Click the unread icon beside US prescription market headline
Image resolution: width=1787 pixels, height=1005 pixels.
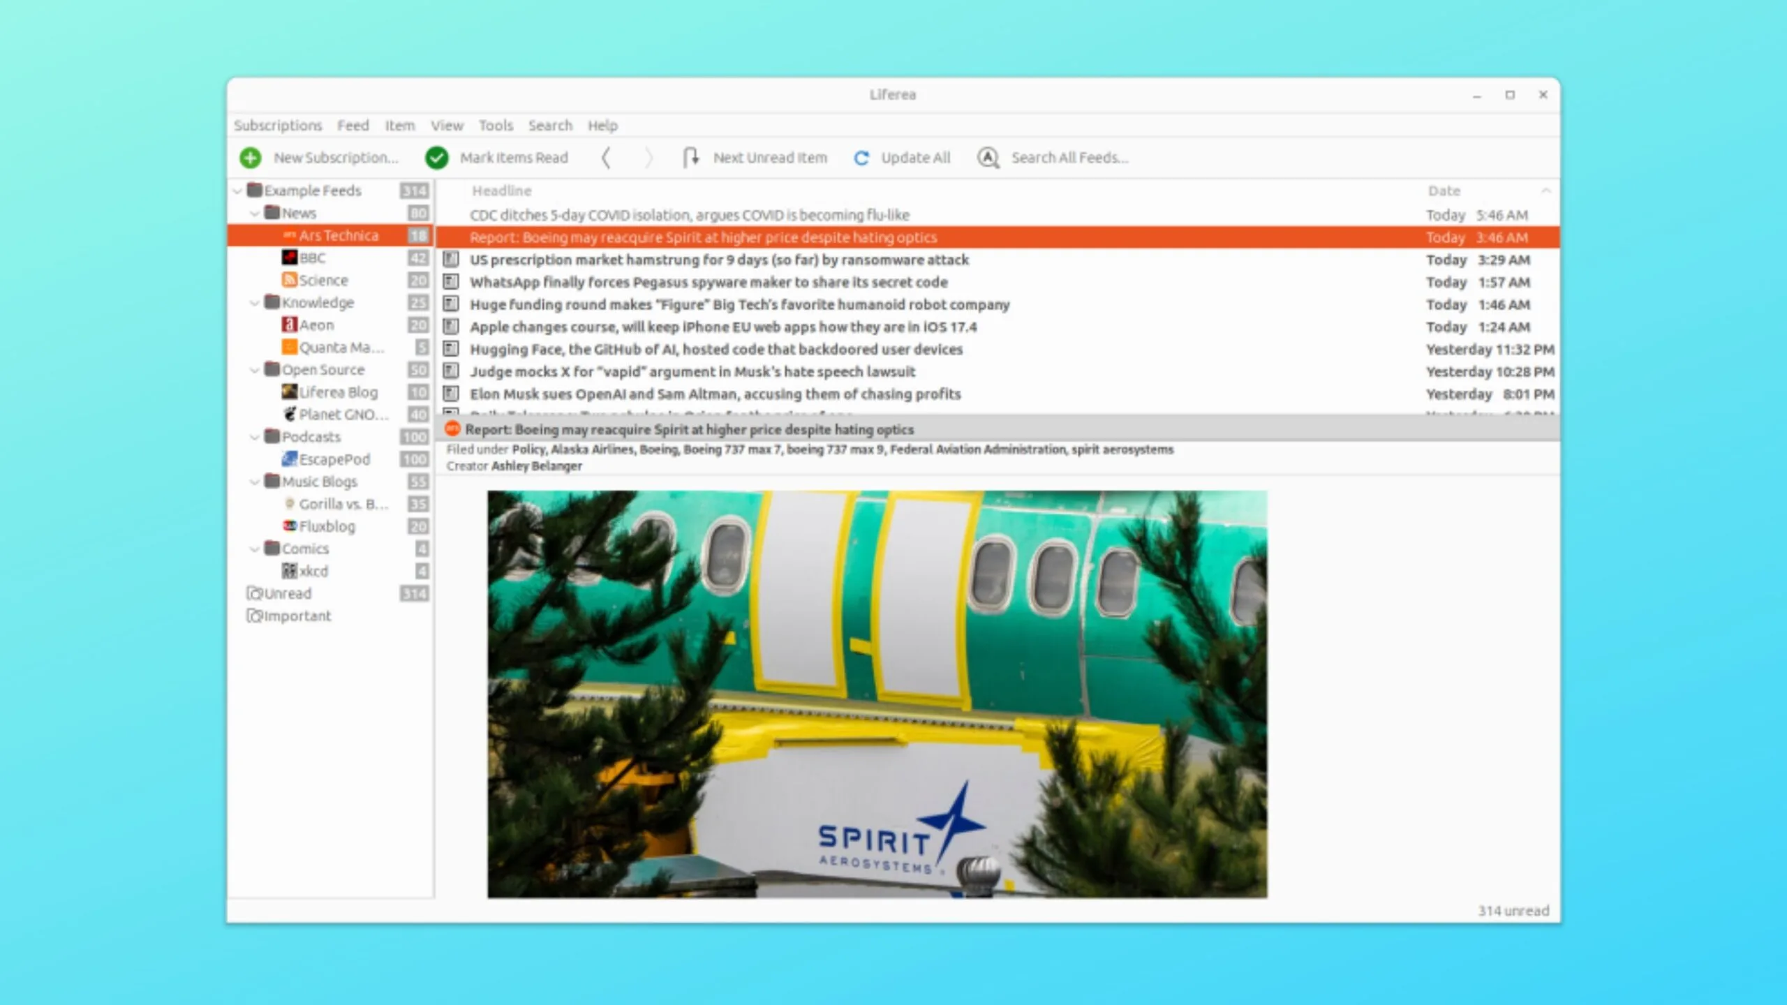tap(451, 260)
